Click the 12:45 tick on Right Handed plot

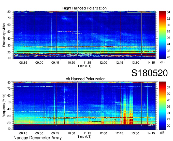(119, 63)
